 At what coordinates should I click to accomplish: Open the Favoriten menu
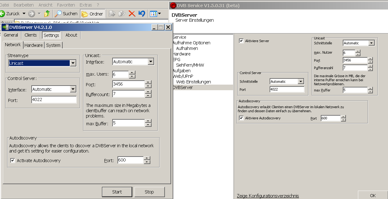[x=66, y=5]
